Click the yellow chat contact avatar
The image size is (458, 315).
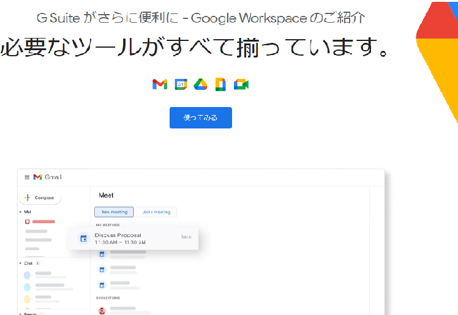tap(27, 299)
